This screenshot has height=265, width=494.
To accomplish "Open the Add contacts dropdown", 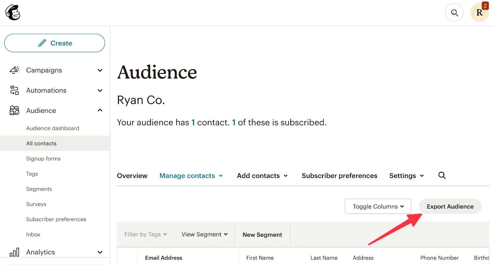I will 262,176.
